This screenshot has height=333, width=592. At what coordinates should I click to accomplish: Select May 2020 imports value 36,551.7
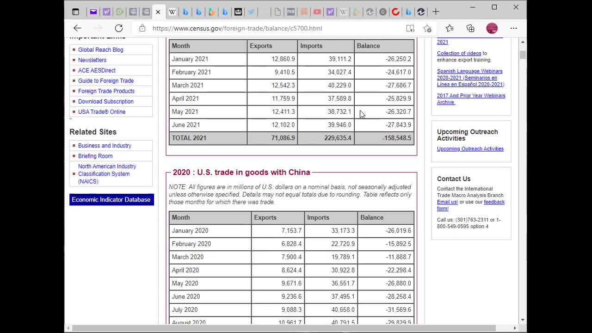(x=343, y=284)
